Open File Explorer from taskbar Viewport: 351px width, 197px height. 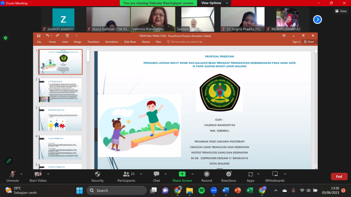(x=190, y=191)
